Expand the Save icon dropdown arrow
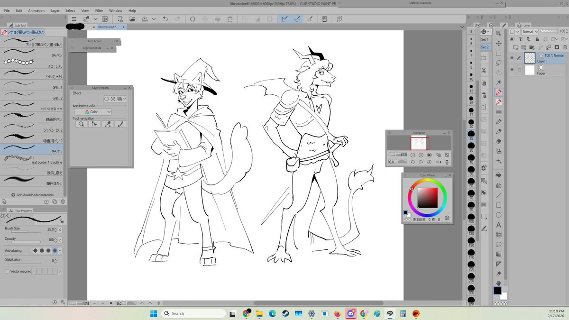 (154, 19)
